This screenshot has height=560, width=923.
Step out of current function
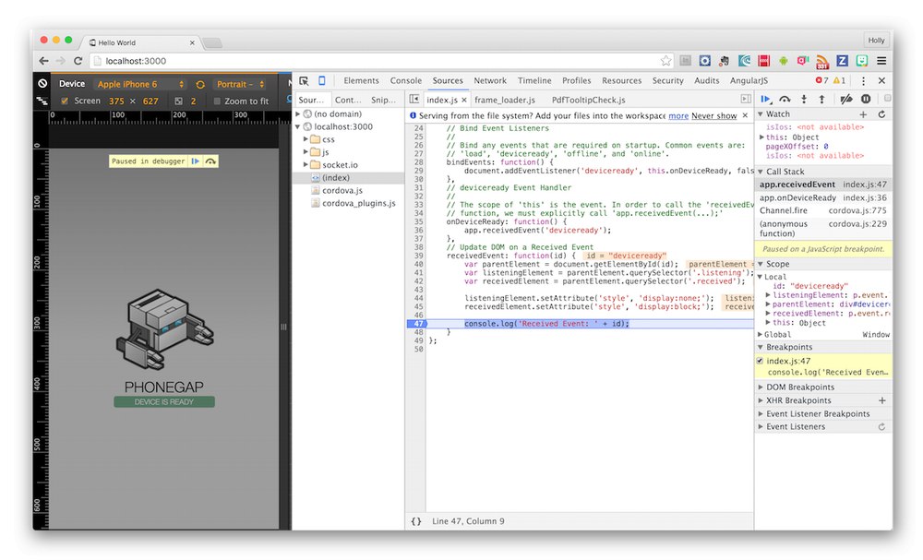click(x=821, y=99)
